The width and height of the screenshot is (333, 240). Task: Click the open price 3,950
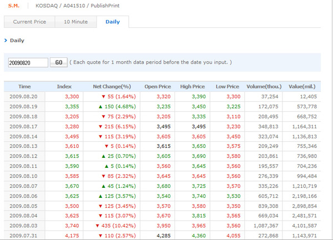point(164,226)
